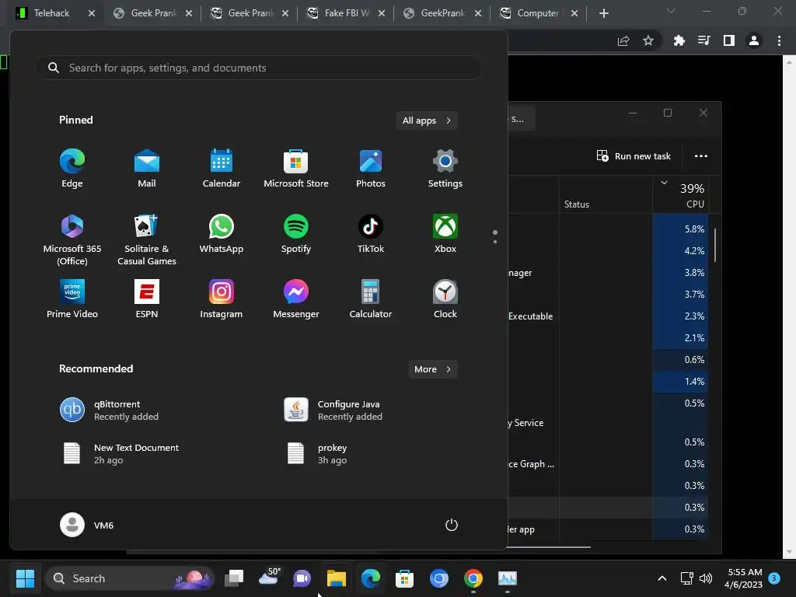This screenshot has height=597, width=796.
Task: Open Chrome from the taskbar
Action: click(473, 578)
